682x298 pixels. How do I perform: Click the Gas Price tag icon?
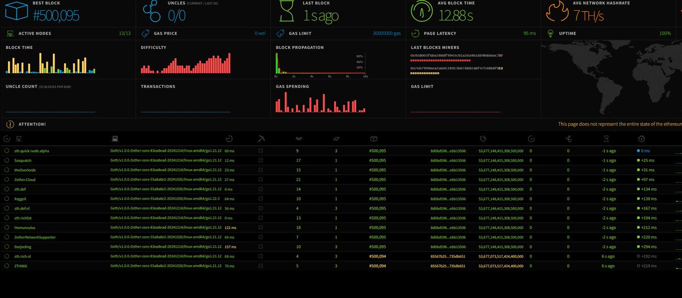click(x=146, y=33)
